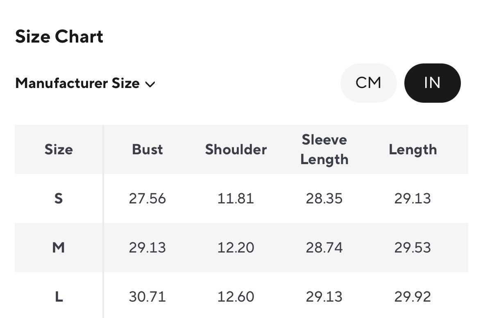The image size is (483, 318).
Task: Click the chevron beside Manufacturer Size
Action: coord(150,84)
